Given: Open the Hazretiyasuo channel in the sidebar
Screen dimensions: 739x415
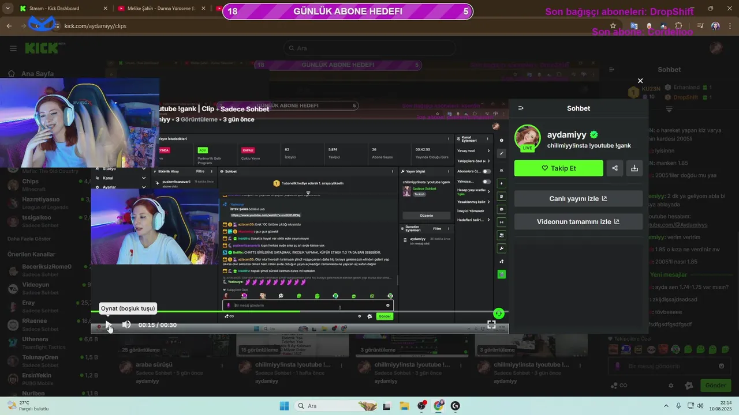Looking at the screenshot, I should coord(48,202).
